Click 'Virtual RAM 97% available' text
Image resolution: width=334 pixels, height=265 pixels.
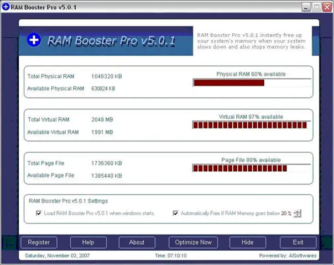tap(251, 116)
